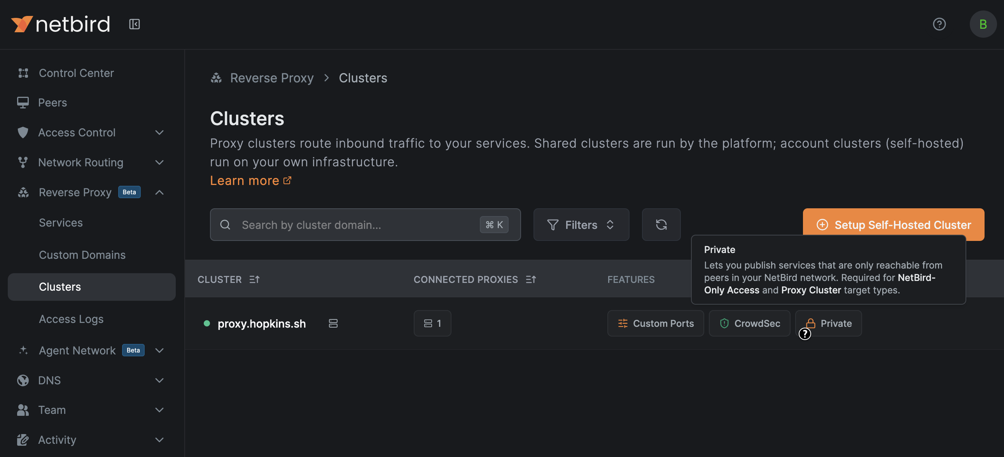Click the external link icon beside Learn more
Viewport: 1004px width, 457px height.
click(287, 180)
